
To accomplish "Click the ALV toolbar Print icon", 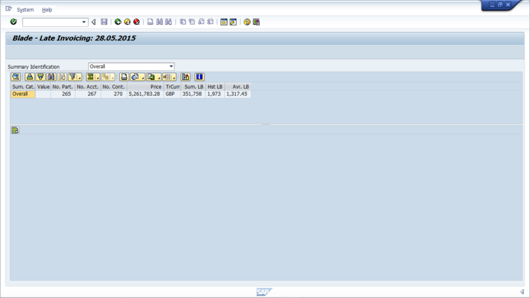I will point(124,77).
